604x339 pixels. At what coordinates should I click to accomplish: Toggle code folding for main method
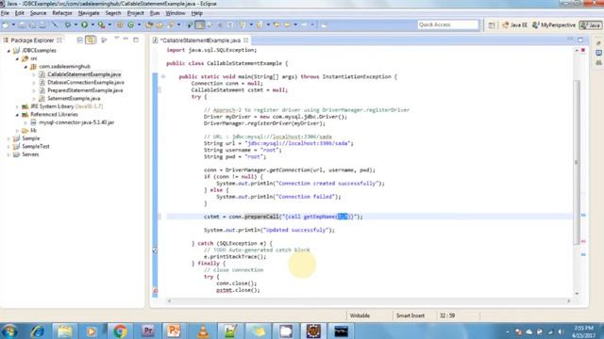pyautogui.click(x=163, y=77)
